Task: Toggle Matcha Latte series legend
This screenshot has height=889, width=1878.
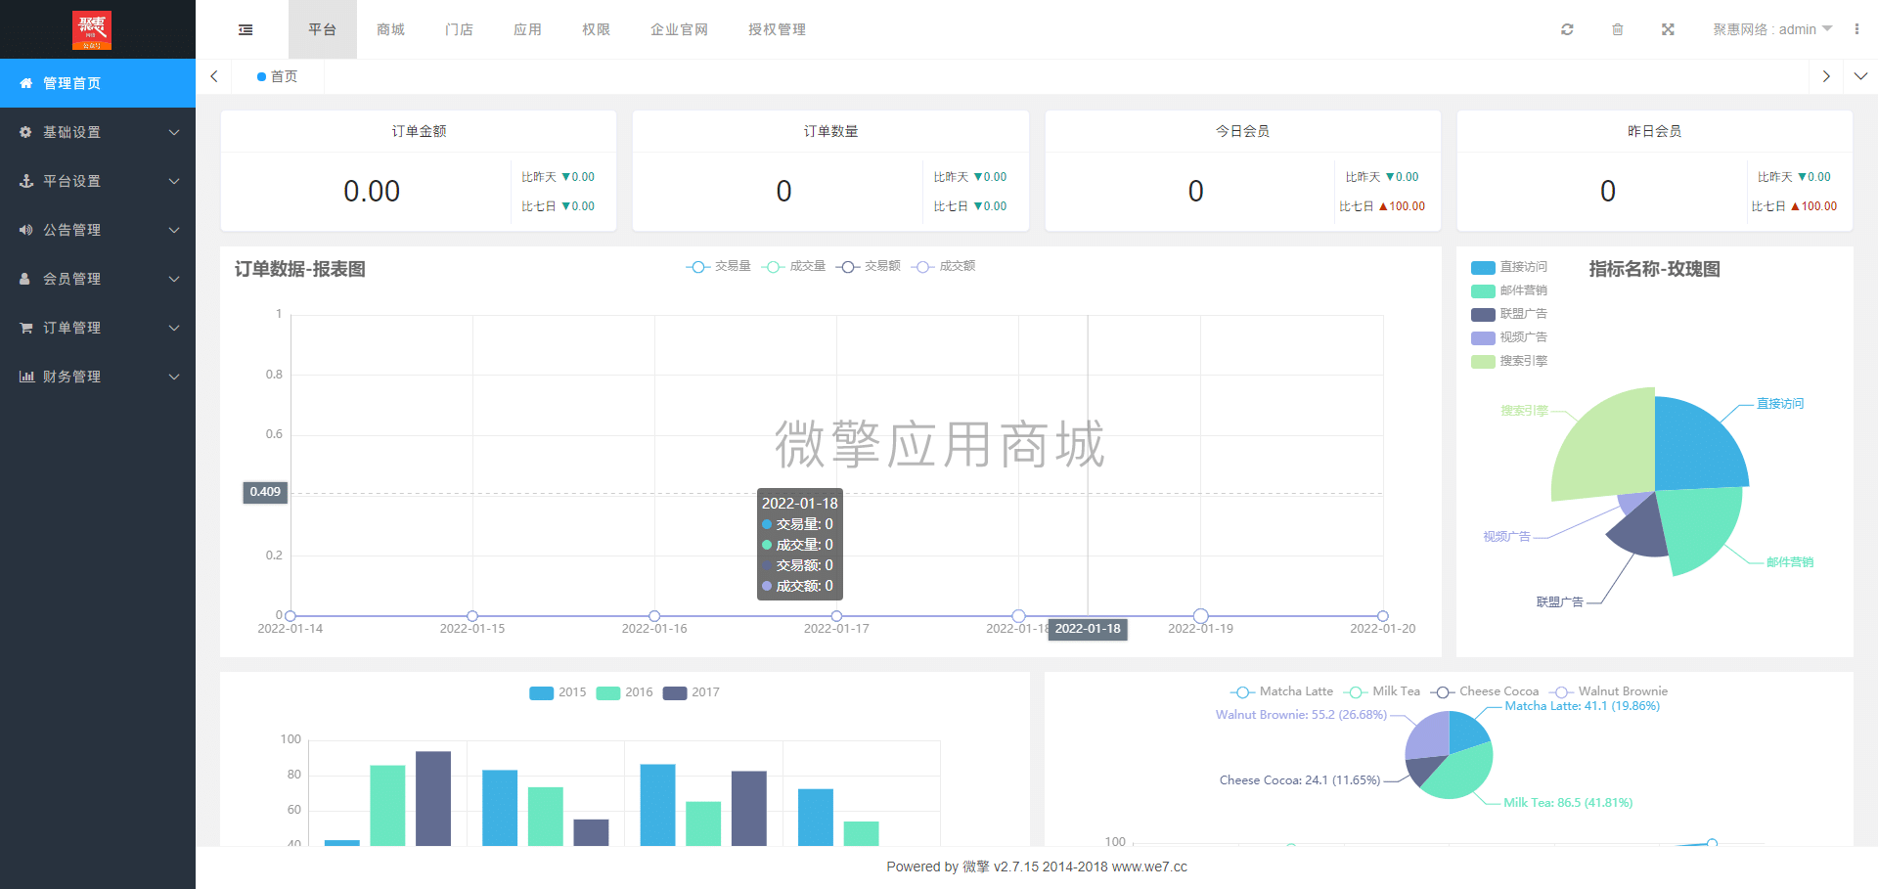Action: (x=1281, y=691)
